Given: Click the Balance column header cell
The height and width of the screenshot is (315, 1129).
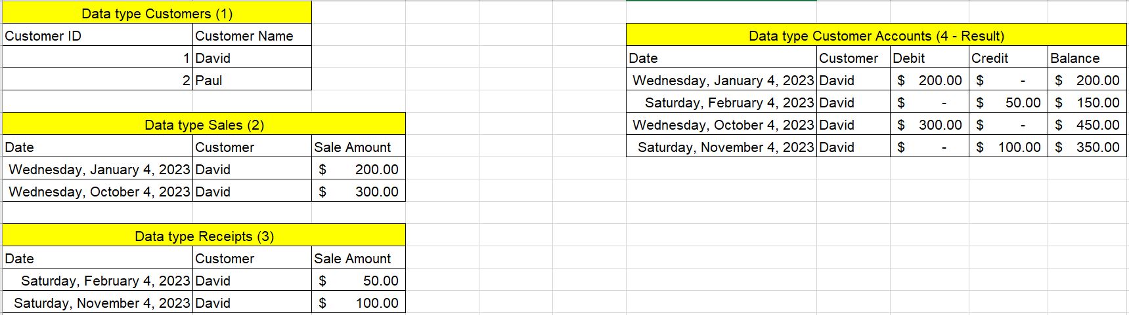Looking at the screenshot, I should point(1087,58).
